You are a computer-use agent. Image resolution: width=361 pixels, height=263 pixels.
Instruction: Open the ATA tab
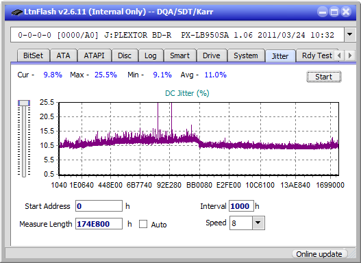(63, 55)
